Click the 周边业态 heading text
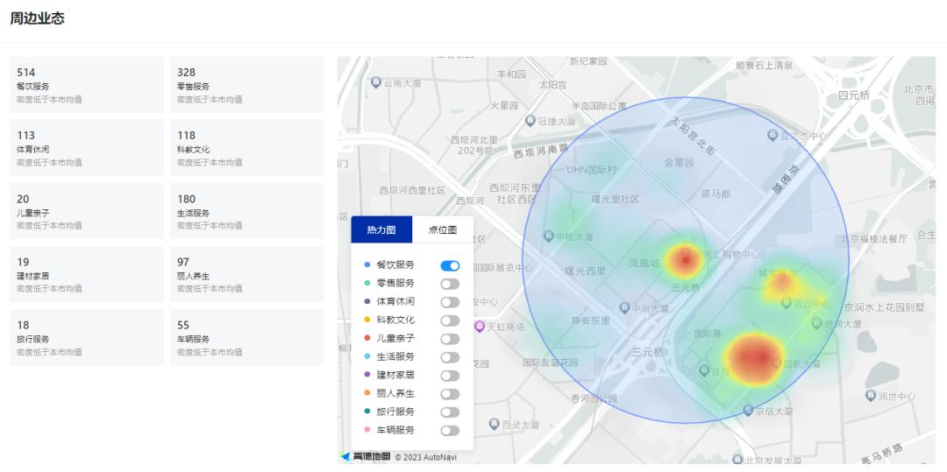Viewport: 947px width, 472px height. coord(37,18)
